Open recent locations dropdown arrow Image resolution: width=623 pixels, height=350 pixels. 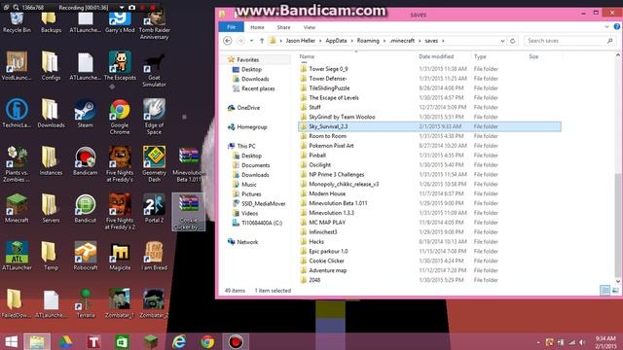pos(251,41)
